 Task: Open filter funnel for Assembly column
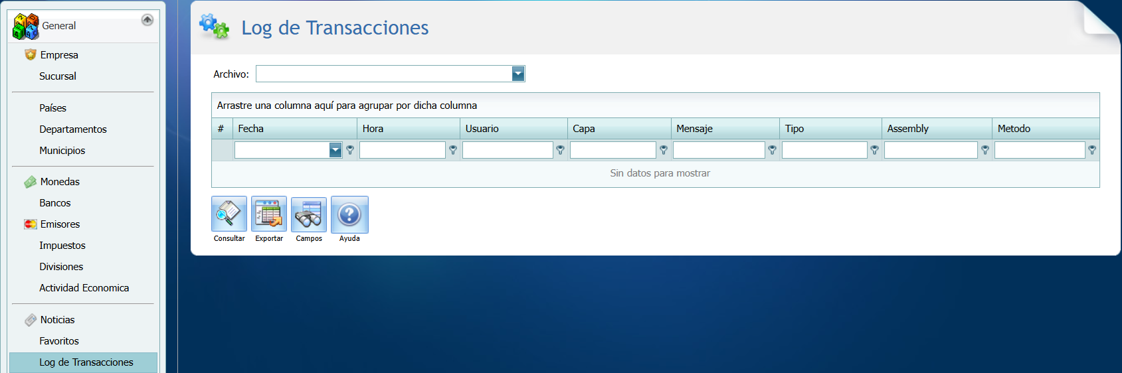pyautogui.click(x=985, y=150)
